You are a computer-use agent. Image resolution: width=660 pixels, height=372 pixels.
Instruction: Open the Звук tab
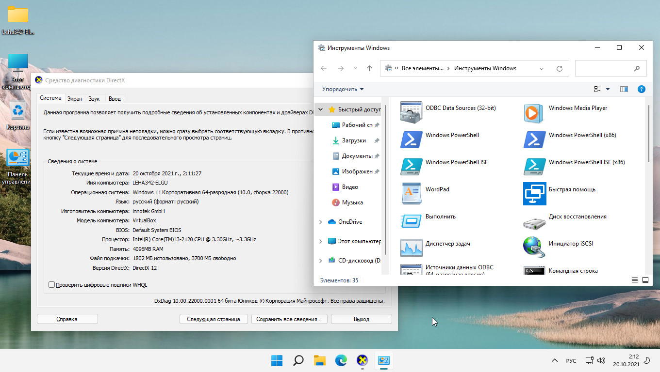click(94, 99)
